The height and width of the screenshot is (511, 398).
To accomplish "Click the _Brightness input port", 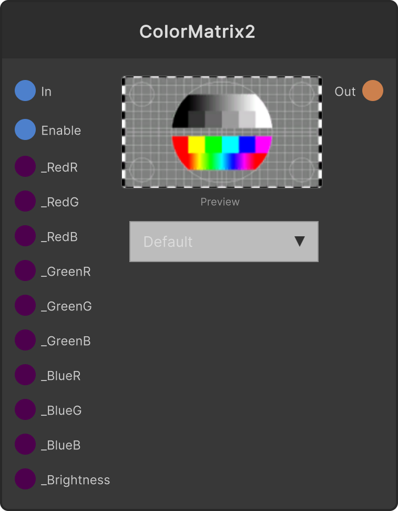I will pyautogui.click(x=25, y=479).
